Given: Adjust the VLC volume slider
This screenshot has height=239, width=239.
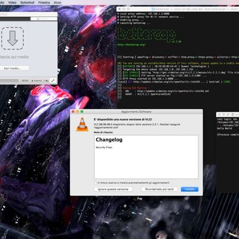Looking at the screenshot, I should [x=39, y=81].
